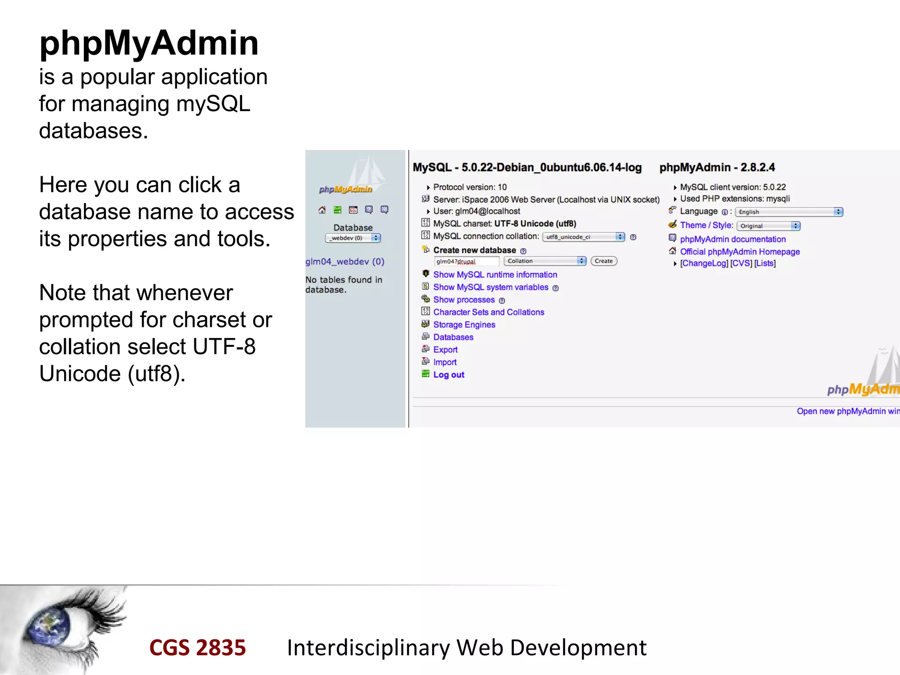Screen dimensions: 900x675
Task: Click the Import icon
Action: click(425, 361)
